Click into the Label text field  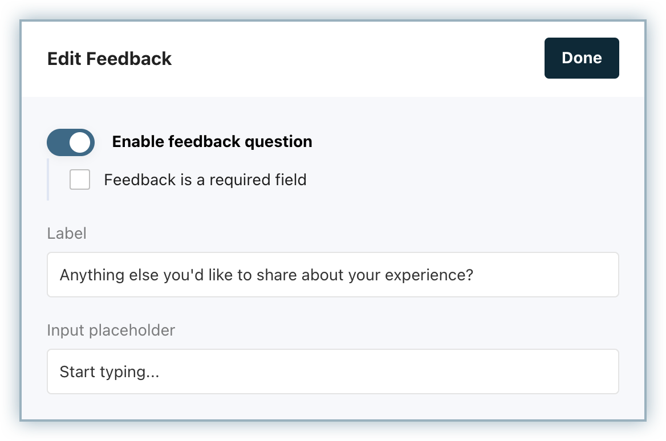click(332, 275)
